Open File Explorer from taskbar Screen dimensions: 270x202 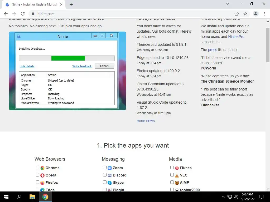(x=32, y=197)
